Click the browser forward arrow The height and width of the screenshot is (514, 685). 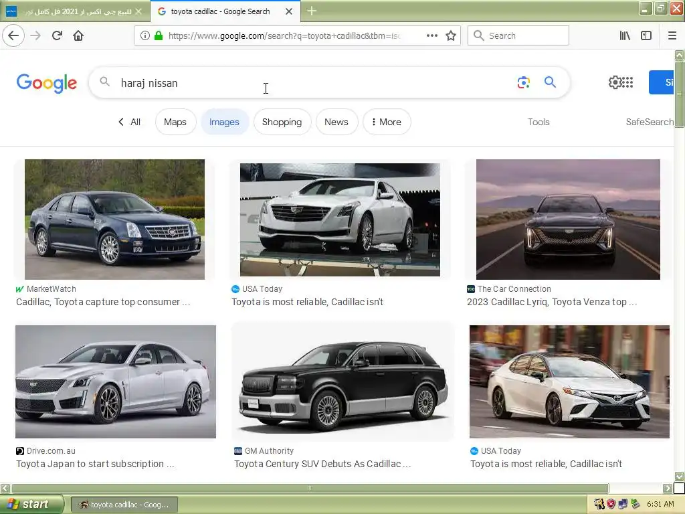(35, 36)
